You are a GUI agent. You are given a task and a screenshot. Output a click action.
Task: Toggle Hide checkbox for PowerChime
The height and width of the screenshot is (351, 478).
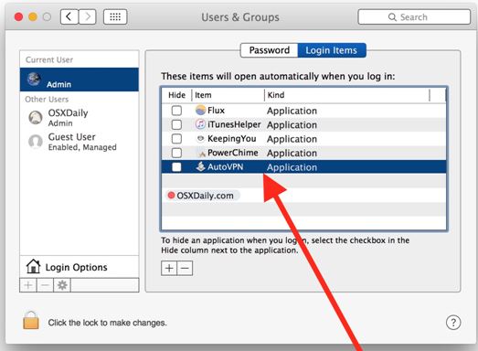tap(176, 153)
